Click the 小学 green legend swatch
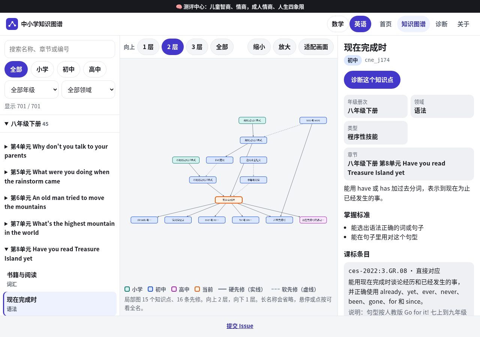Screen dimensions: 480x337 pyautogui.click(x=127, y=289)
